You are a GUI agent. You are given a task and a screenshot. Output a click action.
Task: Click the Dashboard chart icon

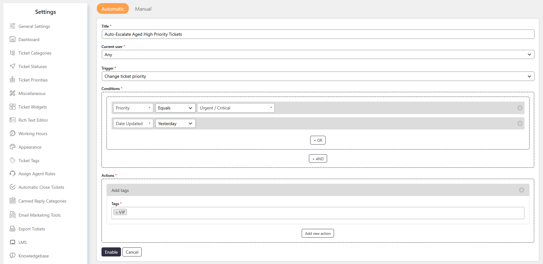coord(13,39)
